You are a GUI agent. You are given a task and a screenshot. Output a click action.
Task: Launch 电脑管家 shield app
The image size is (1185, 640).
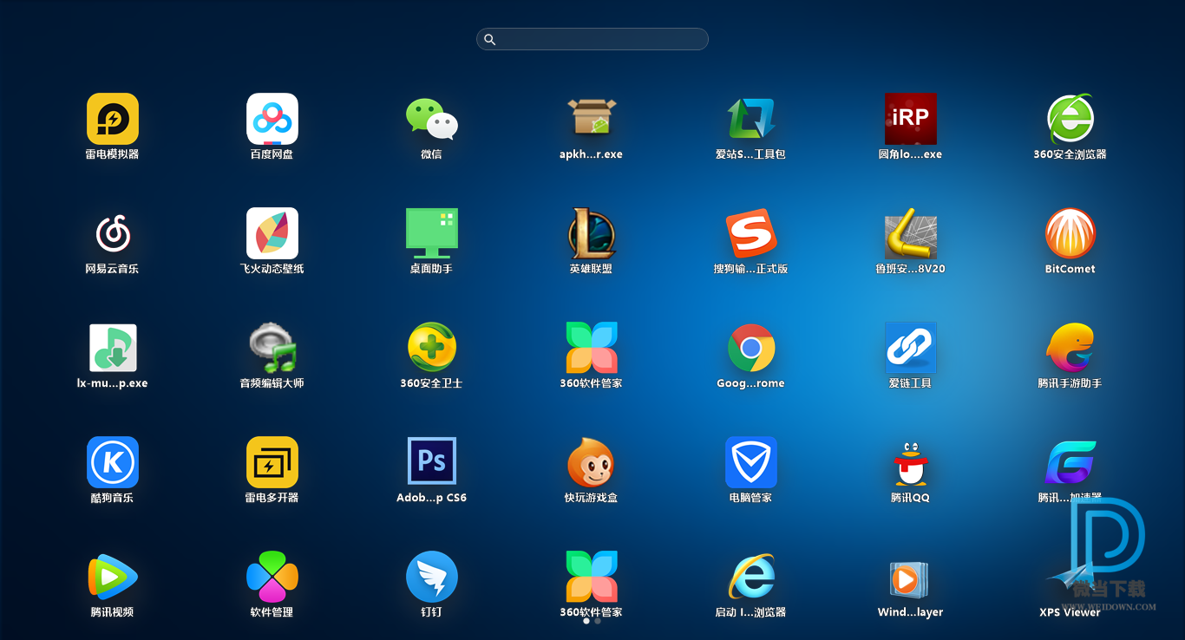click(751, 462)
